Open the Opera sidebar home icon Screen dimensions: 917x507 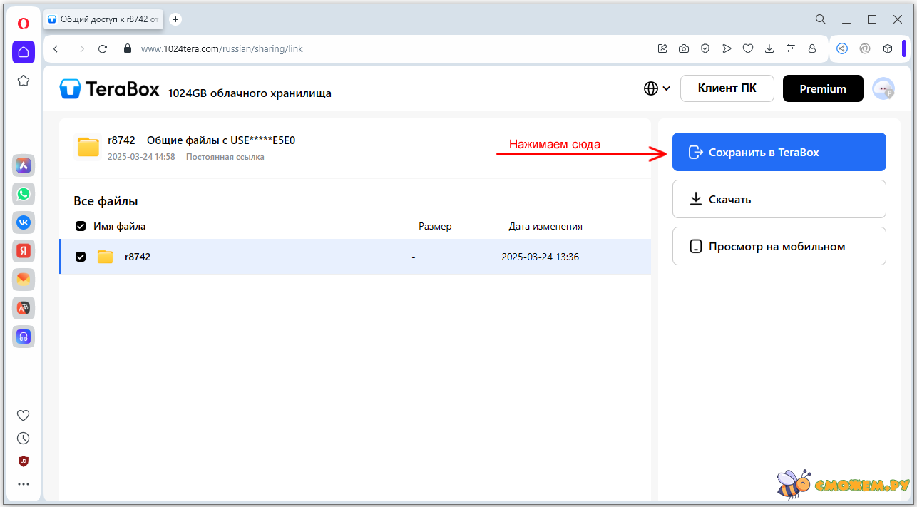[24, 52]
